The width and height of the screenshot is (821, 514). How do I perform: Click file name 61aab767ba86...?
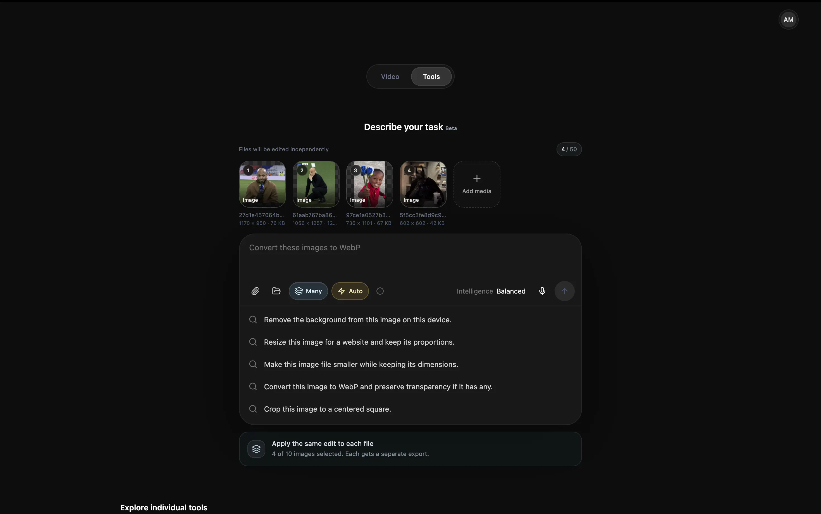[315, 215]
